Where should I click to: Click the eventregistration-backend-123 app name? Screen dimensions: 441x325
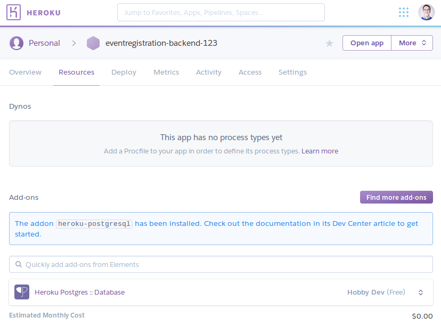point(161,43)
